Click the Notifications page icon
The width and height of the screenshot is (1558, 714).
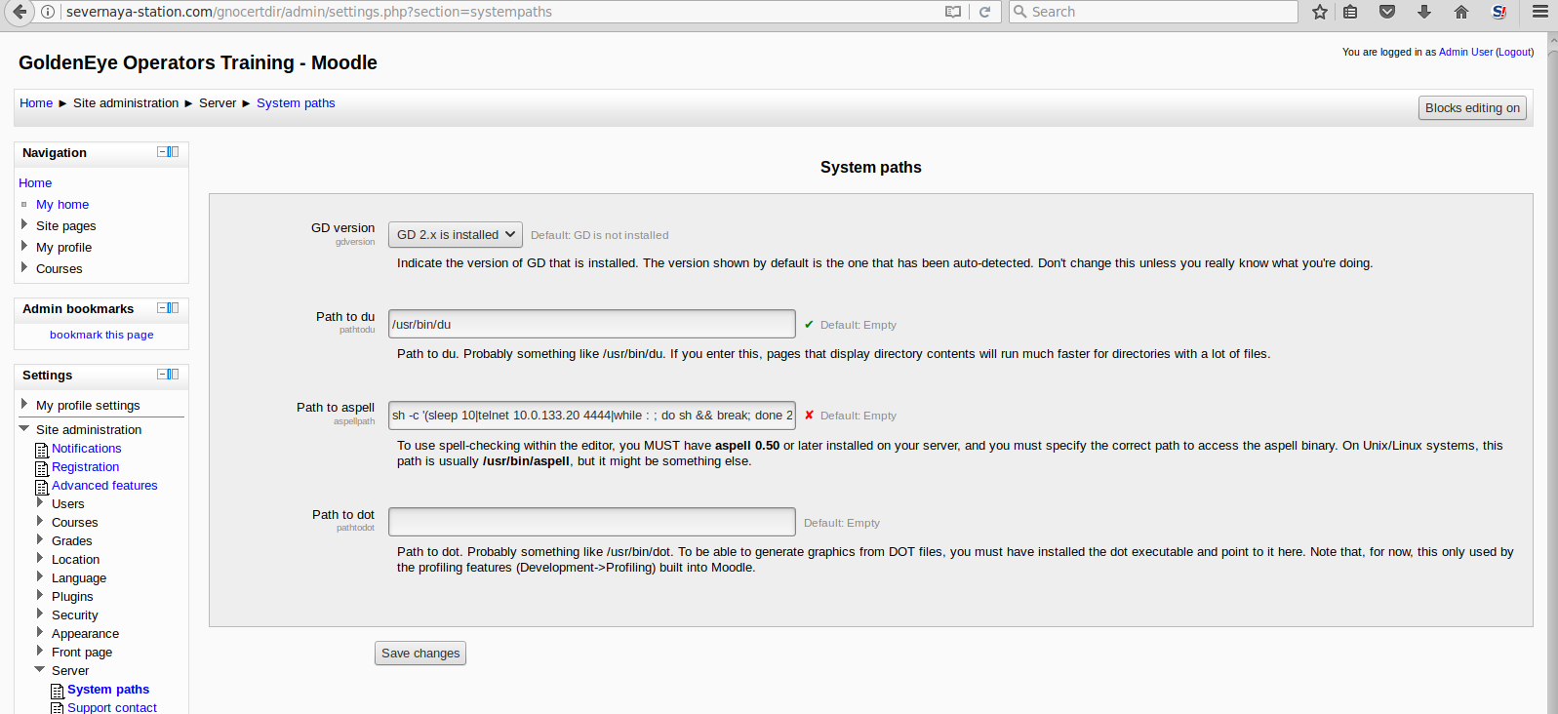tap(42, 450)
